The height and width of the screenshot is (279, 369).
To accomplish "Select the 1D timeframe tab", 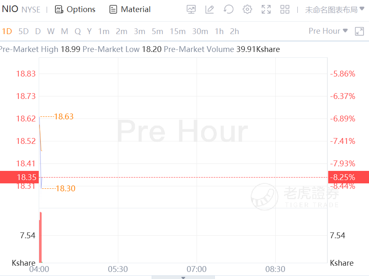I will pos(7,31).
